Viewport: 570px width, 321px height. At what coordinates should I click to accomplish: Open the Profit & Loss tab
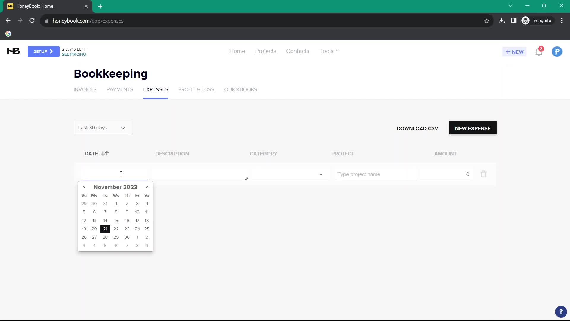(x=196, y=89)
